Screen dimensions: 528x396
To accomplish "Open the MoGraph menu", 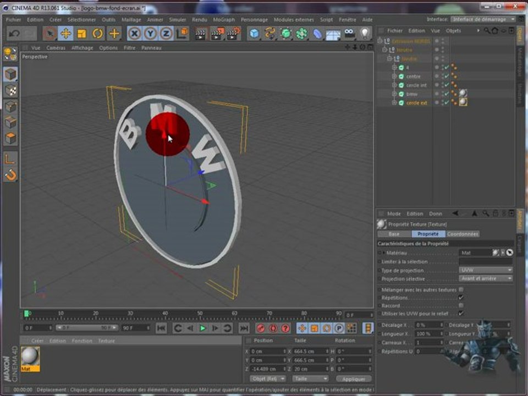I will coord(224,20).
